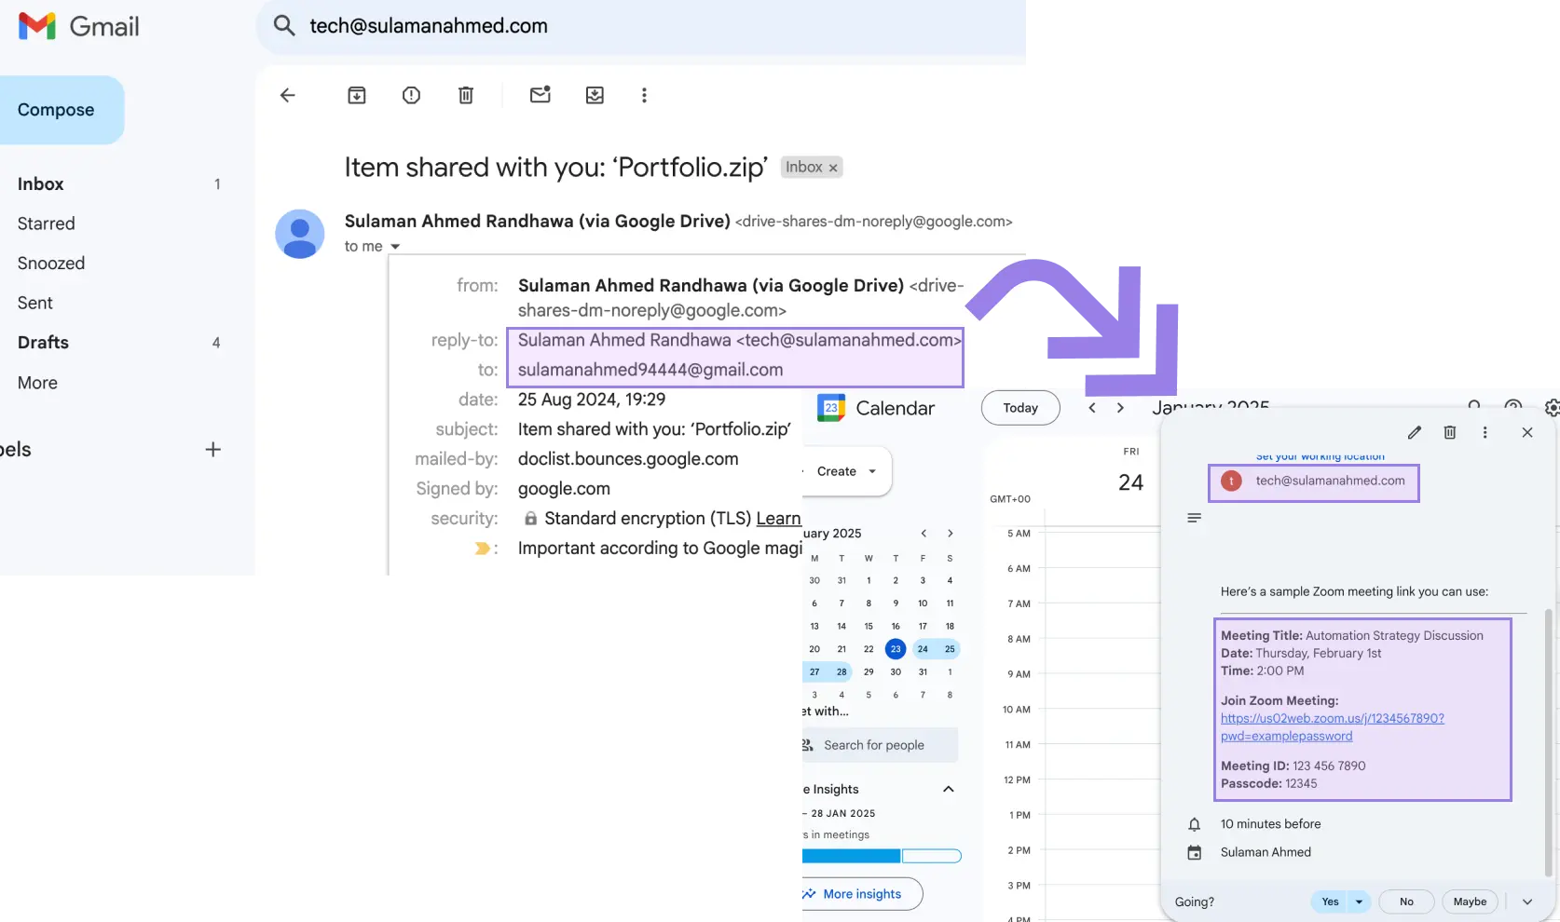Screen dimensions: 1560x922
Task: Select January 24 in mini calendar
Action: [923, 649]
